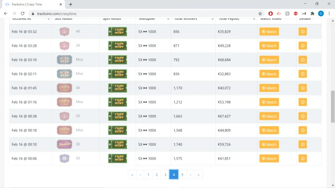Viewport: 335px width, 188px height.
Task: Watch video for Feb 16 @ 00:38
Action: coord(269,116)
